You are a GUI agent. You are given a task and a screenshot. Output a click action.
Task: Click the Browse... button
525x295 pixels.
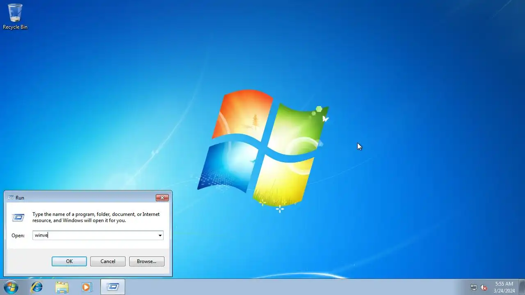point(147,261)
